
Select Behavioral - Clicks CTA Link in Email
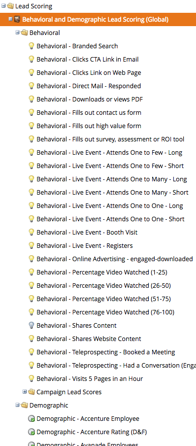(87, 59)
